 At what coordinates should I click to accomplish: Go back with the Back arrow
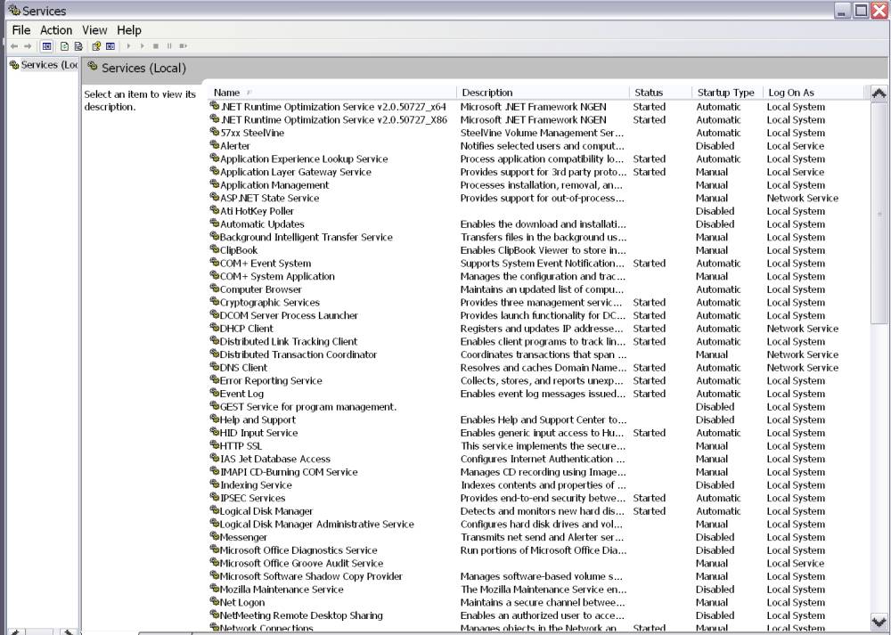point(14,46)
